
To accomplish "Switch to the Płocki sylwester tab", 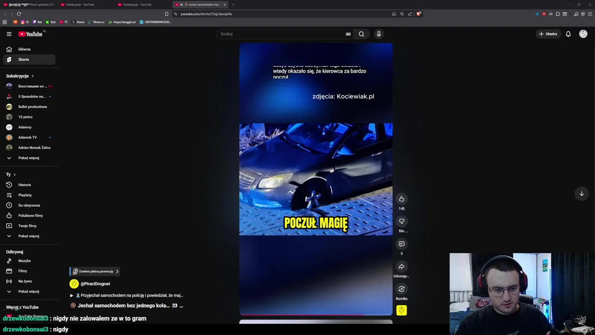I will (x=29, y=5).
